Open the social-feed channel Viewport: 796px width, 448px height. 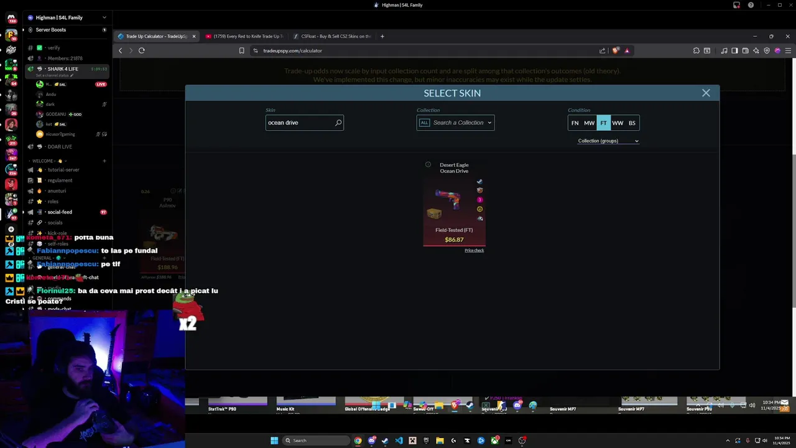[x=67, y=212]
